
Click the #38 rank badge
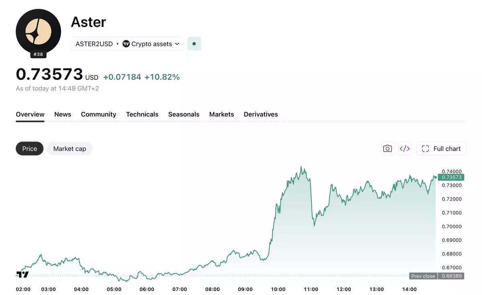point(38,54)
